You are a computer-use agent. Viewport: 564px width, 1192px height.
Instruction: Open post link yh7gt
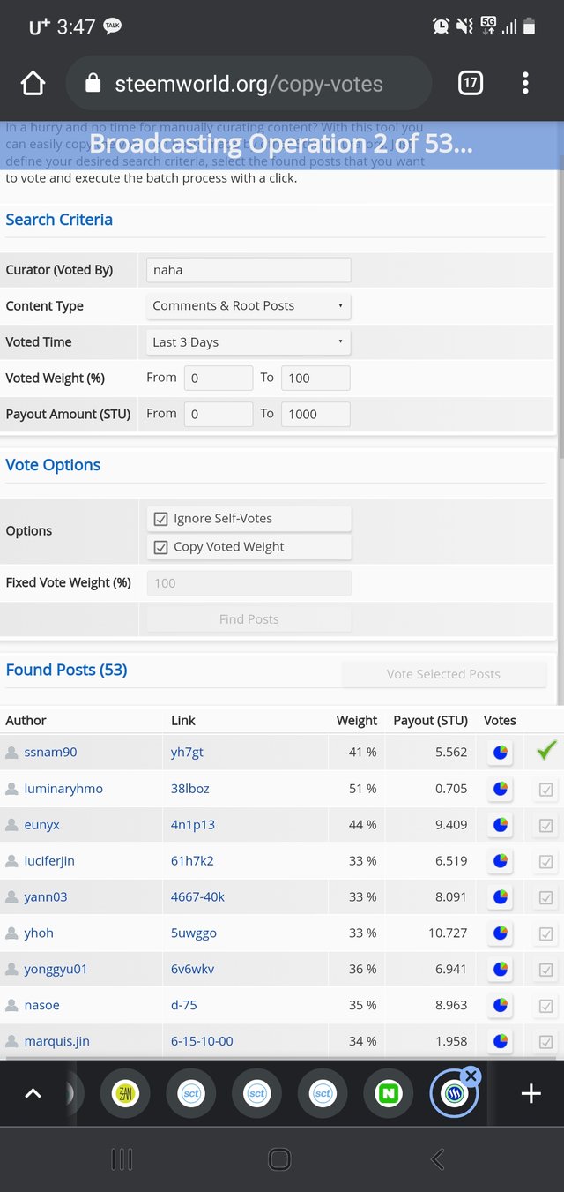(187, 753)
